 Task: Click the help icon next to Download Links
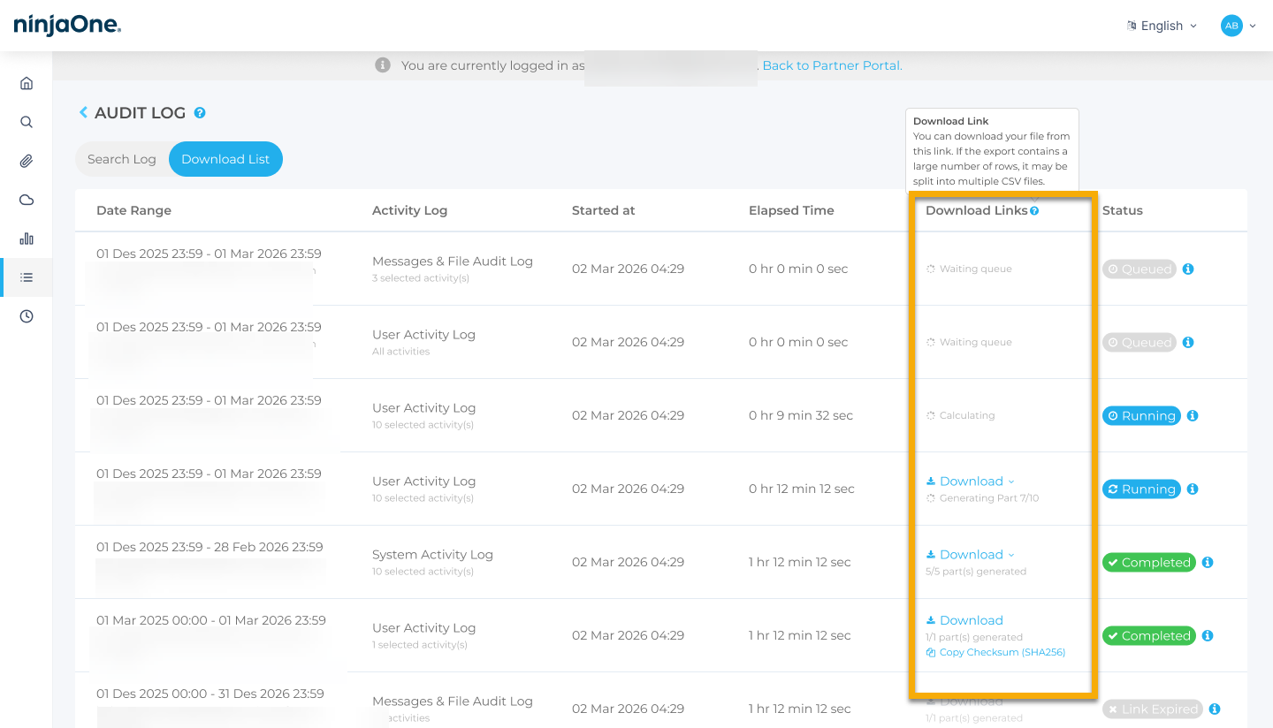(x=1034, y=210)
